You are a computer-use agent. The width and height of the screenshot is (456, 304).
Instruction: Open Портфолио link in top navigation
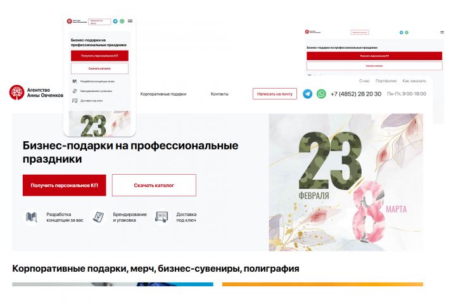tap(386, 81)
